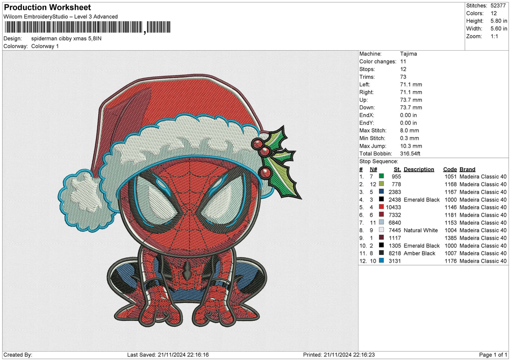
Task: Click stitch count 8218 in row 11
Action: pos(395,253)
